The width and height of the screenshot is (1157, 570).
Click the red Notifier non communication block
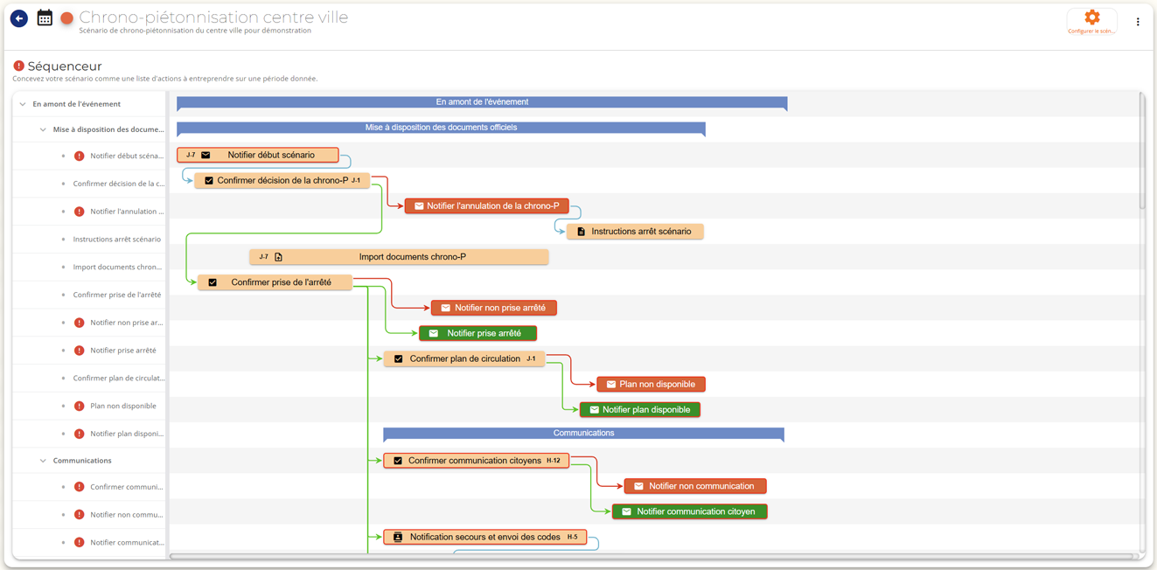tap(695, 486)
